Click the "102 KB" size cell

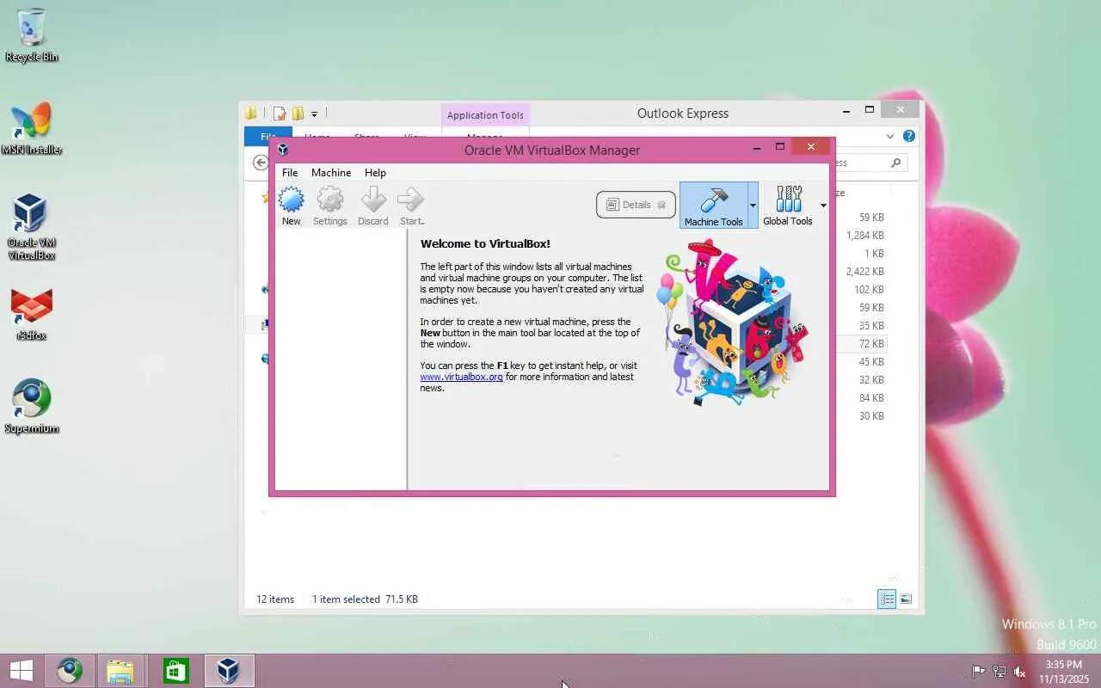point(869,290)
